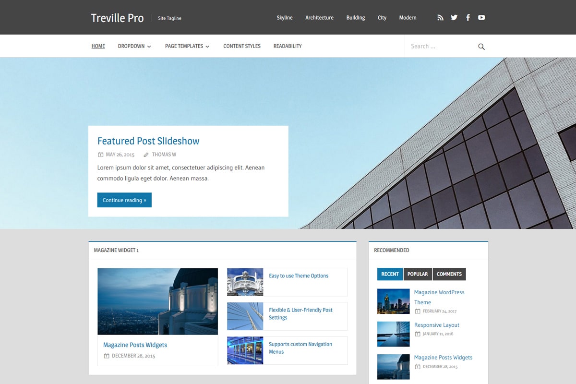Viewport: 576px width, 384px height.
Task: Open Responsive Layout post link
Action: click(x=437, y=325)
